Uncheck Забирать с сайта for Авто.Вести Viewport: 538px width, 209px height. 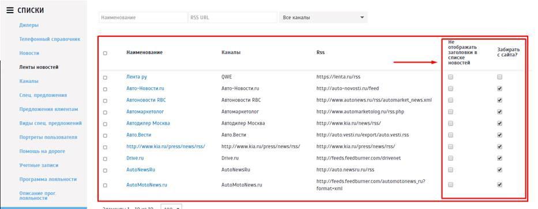click(499, 135)
